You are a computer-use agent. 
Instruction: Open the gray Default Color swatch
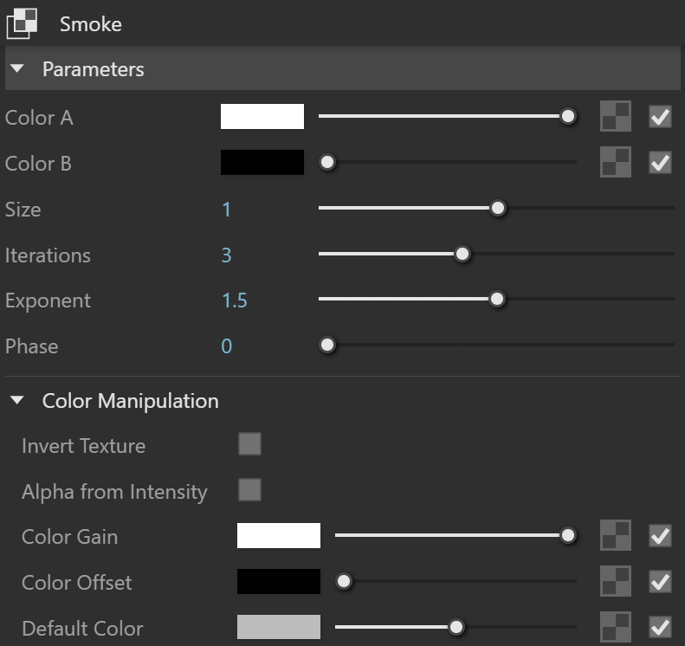point(279,627)
